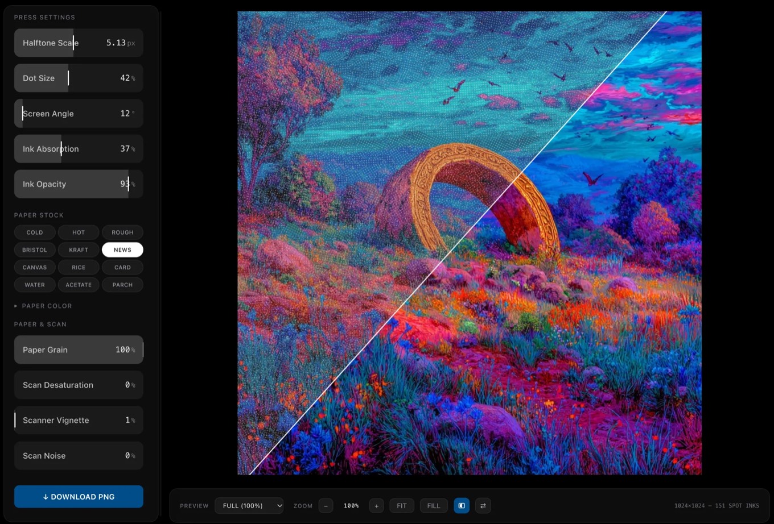774x524 pixels.
Task: Select the COLD paper stock
Action: (35, 232)
